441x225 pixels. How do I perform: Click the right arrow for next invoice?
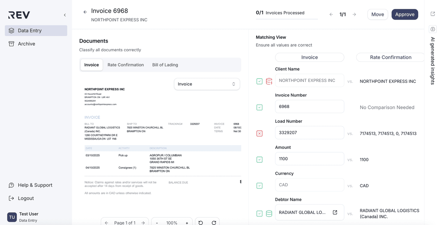pos(354,14)
